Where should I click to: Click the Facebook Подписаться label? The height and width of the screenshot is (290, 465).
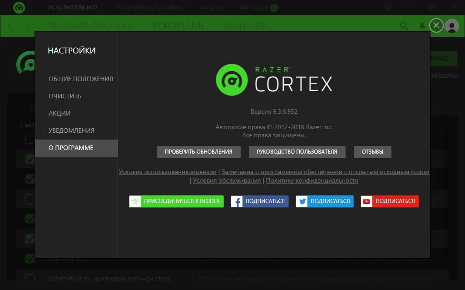[x=265, y=201]
